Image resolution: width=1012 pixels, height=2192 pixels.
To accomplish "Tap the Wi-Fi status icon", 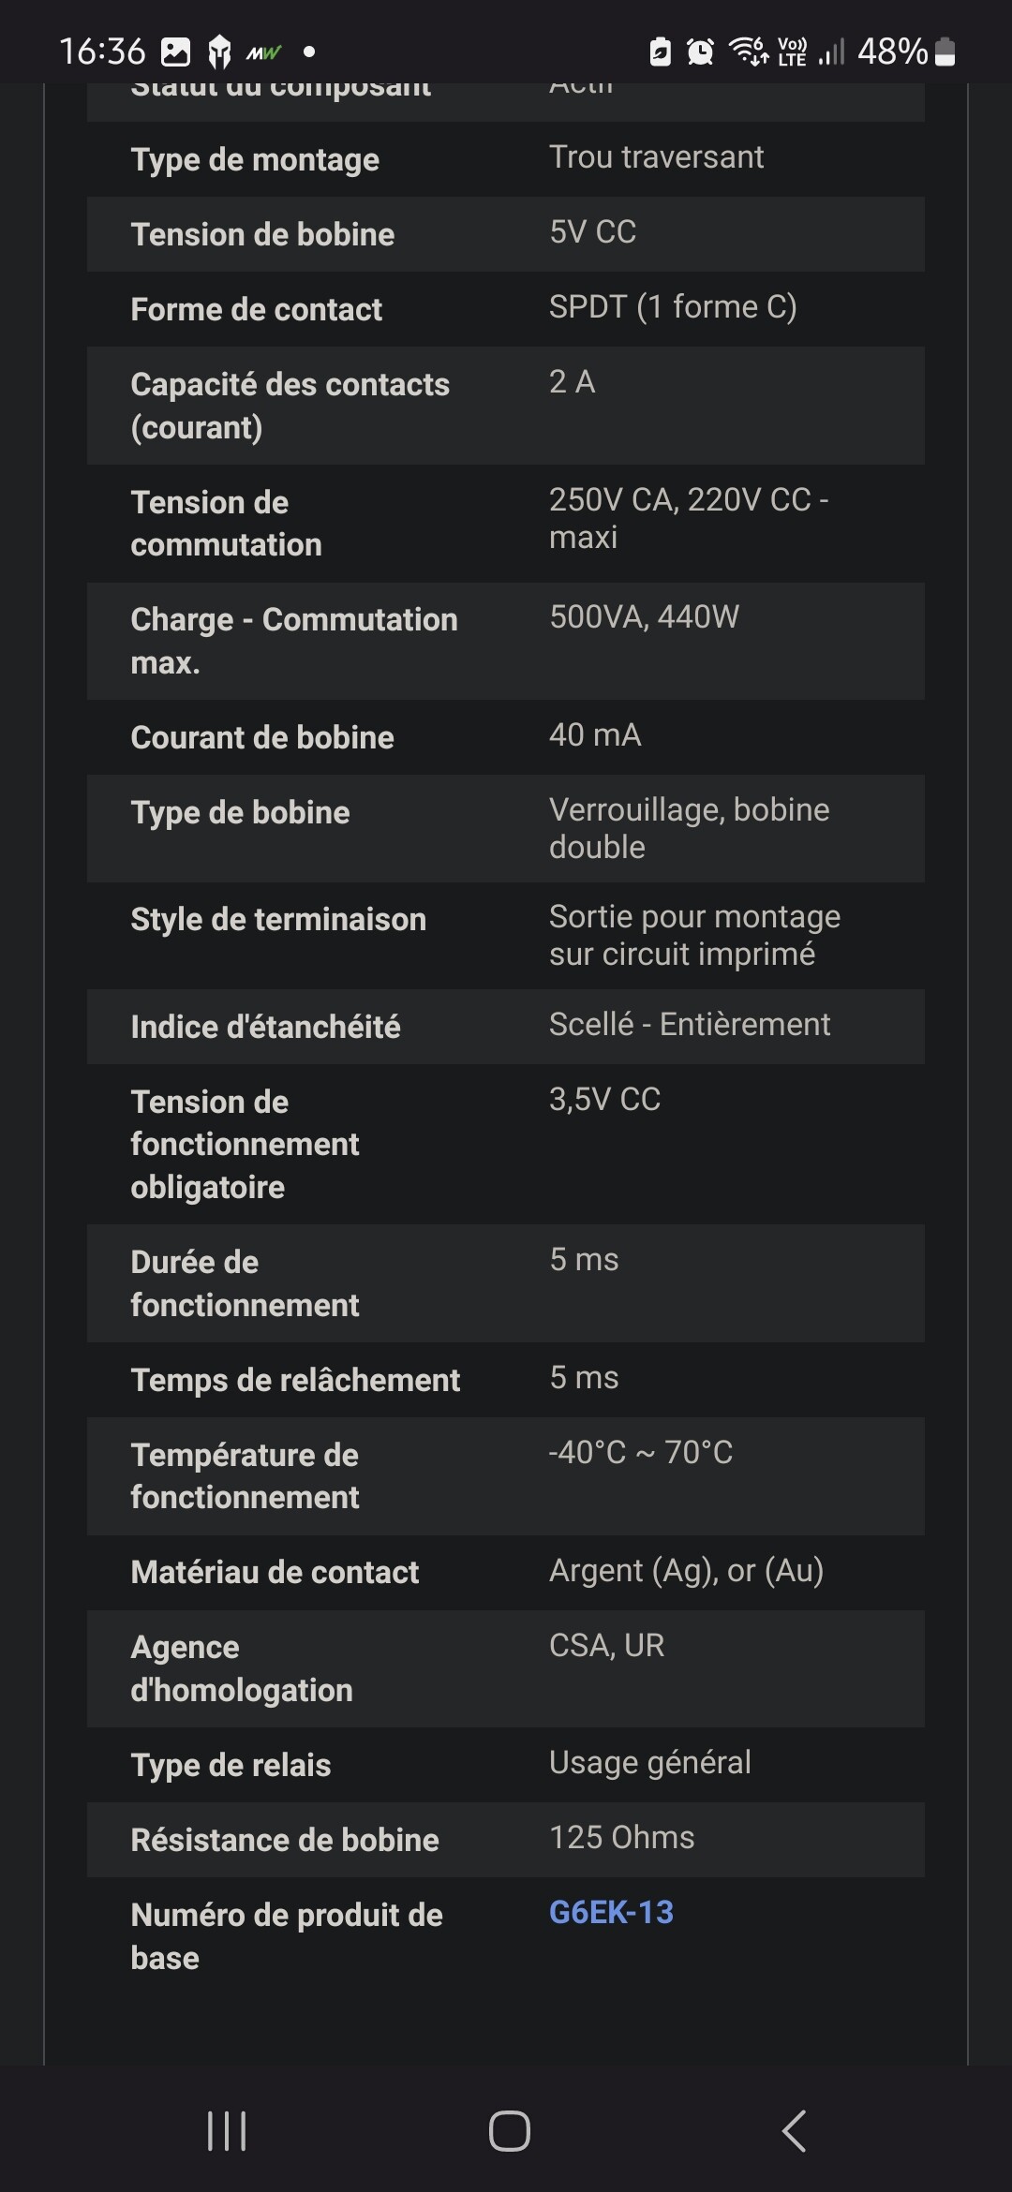I will 749,51.
